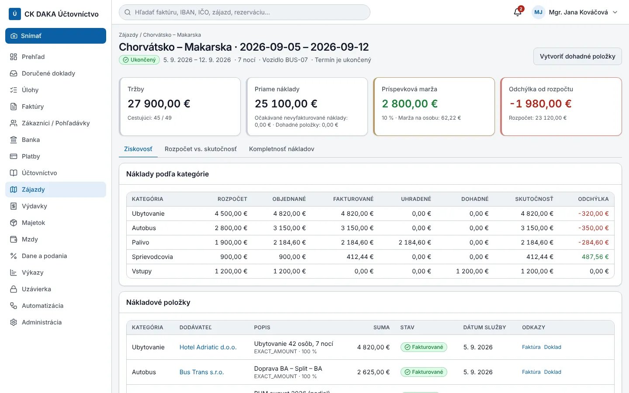Click 487,56 € deviation in Sprievodcovia row
The image size is (629, 393).
(595, 257)
